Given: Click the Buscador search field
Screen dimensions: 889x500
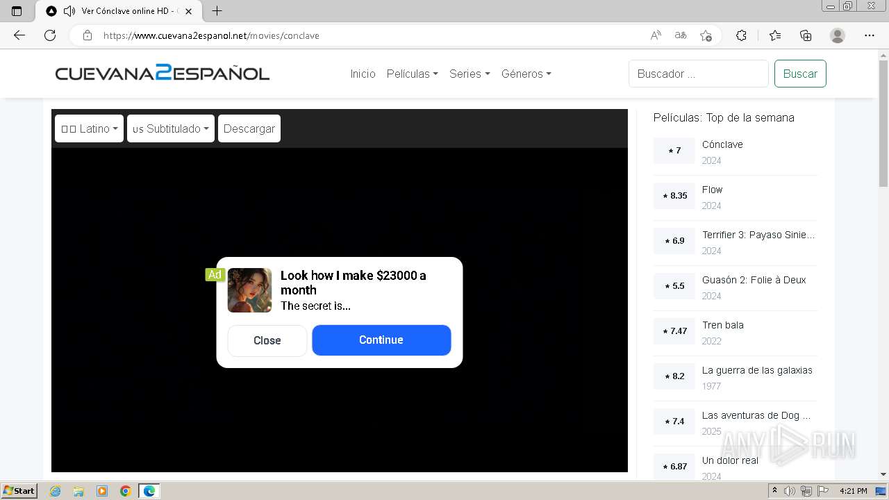Looking at the screenshot, I should (x=698, y=74).
